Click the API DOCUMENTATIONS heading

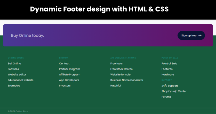click(123, 58)
